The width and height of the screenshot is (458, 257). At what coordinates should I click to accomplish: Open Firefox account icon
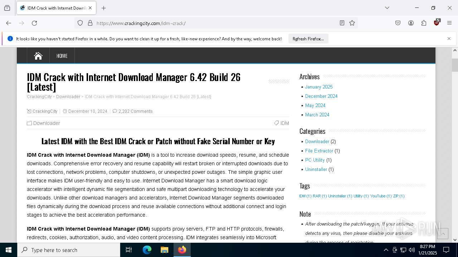coord(411,23)
